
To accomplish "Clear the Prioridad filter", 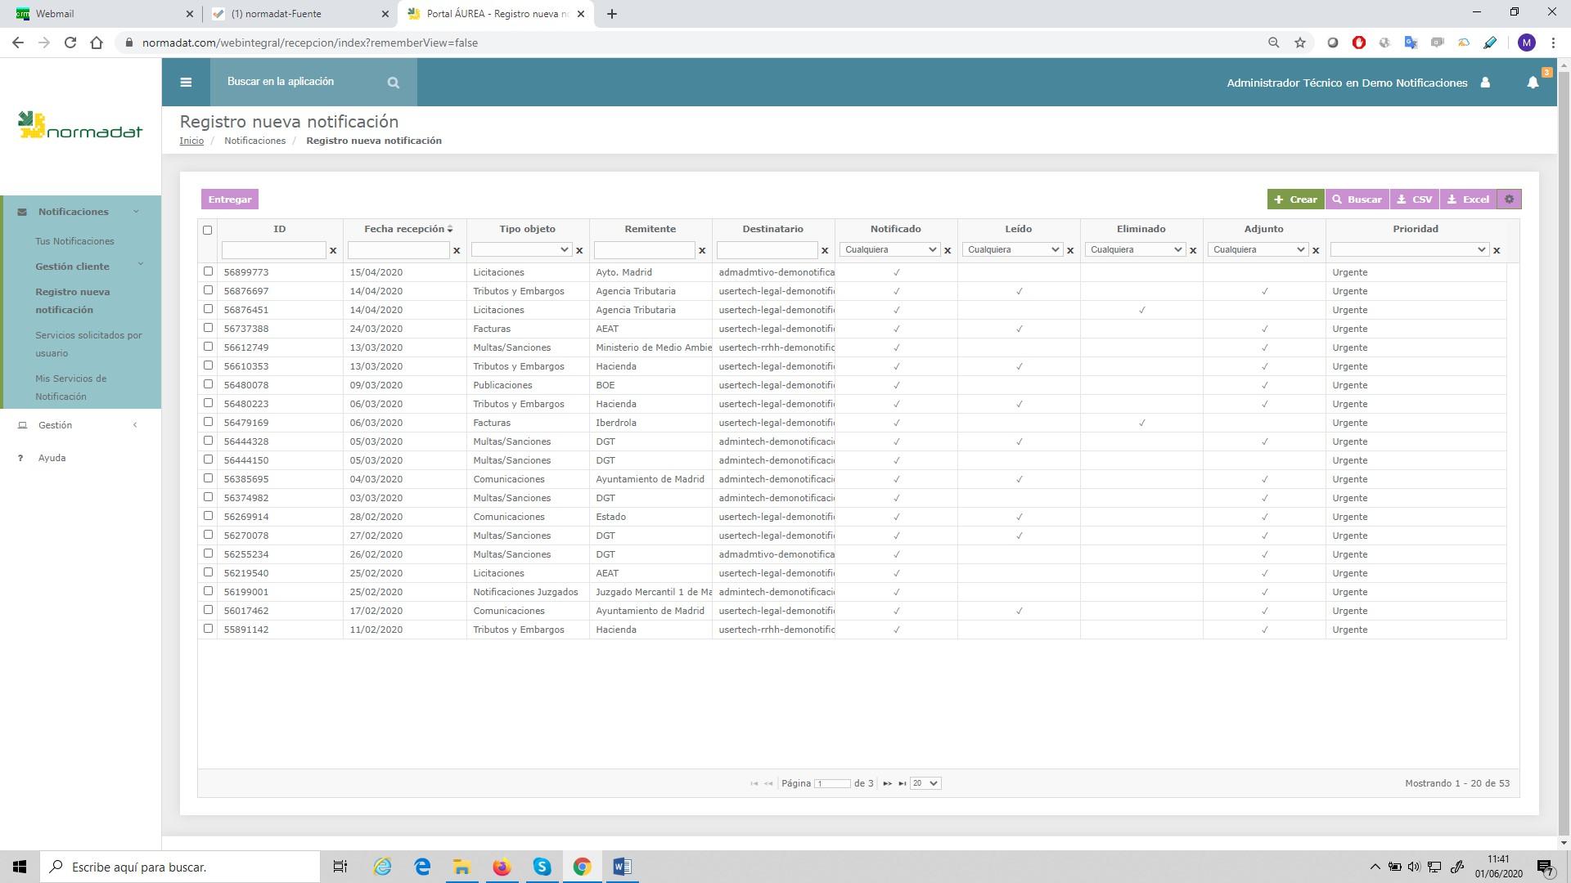I will coord(1497,251).
